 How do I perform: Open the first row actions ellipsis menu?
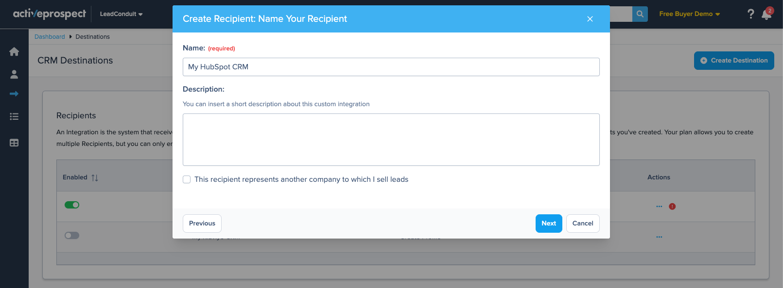click(x=659, y=207)
